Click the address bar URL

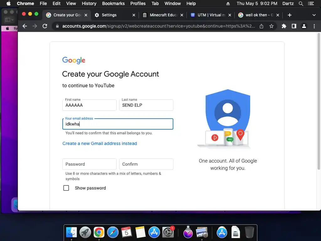[159, 26]
